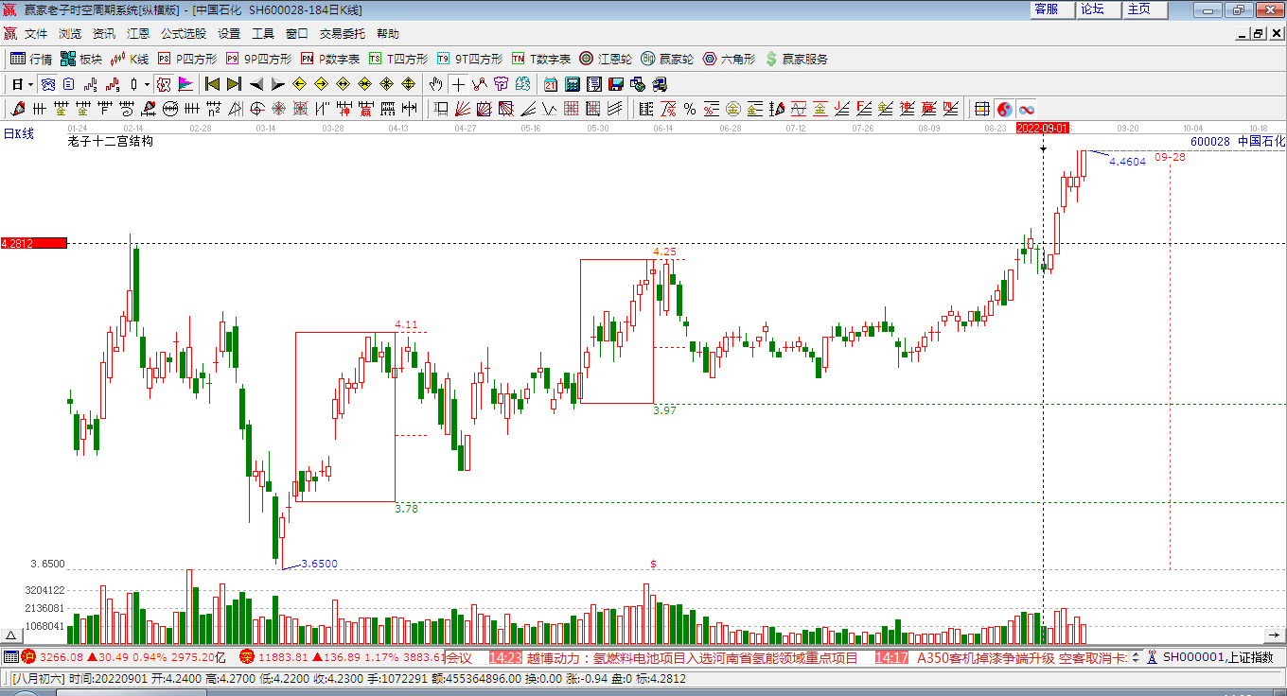This screenshot has height=696, width=1287.
Task: Open the 六角形 hexagon tool
Action: [x=729, y=59]
